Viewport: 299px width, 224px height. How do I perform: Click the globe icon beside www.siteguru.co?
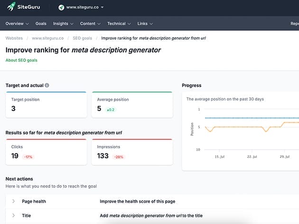[x=61, y=8]
